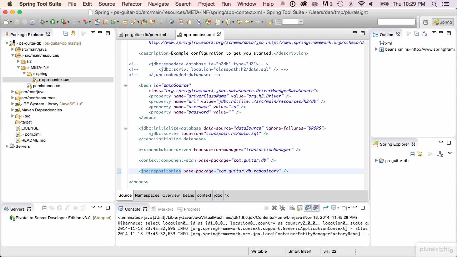This screenshot has width=457, height=257.
Task: Click Collapse All in Package Explorer
Action: click(x=65, y=33)
